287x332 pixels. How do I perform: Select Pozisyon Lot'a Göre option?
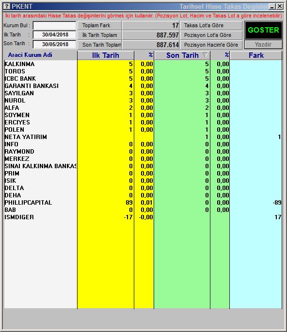click(211, 35)
